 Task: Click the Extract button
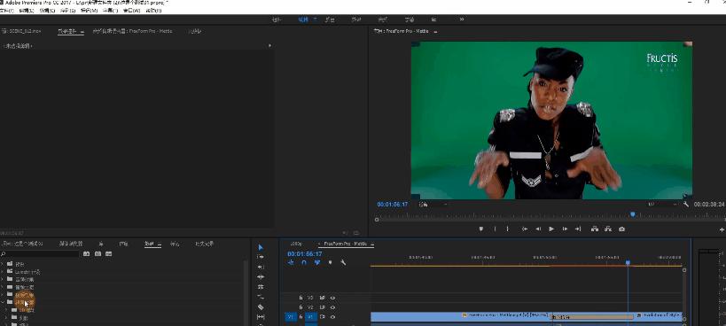click(608, 229)
